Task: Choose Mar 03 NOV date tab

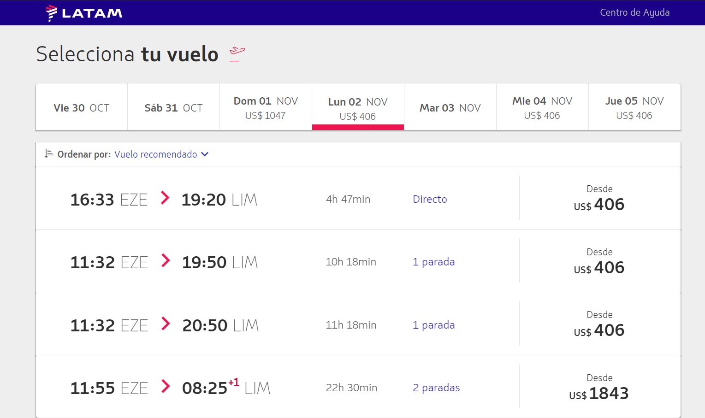Action: (x=450, y=107)
